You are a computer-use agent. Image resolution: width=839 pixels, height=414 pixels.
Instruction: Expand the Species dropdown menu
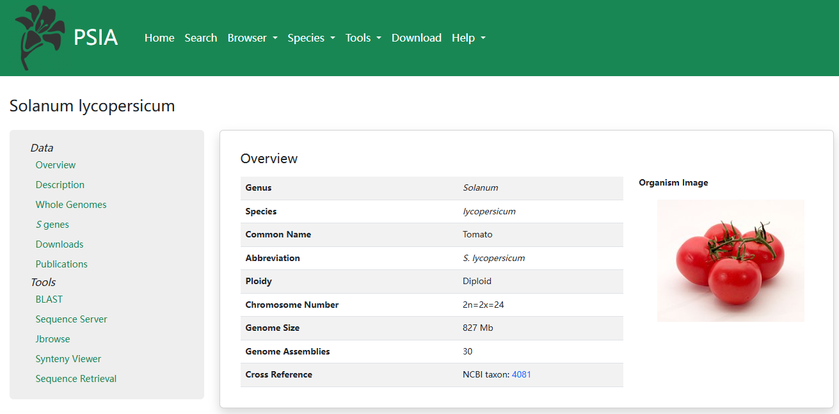coord(311,38)
